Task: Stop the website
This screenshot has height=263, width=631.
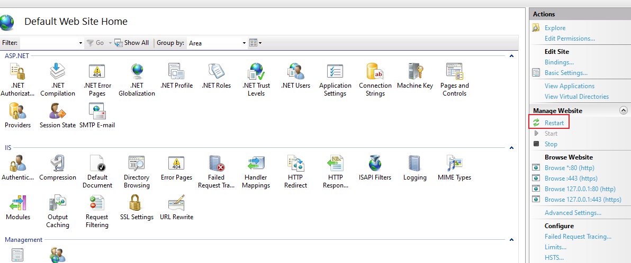Action: [x=551, y=144]
